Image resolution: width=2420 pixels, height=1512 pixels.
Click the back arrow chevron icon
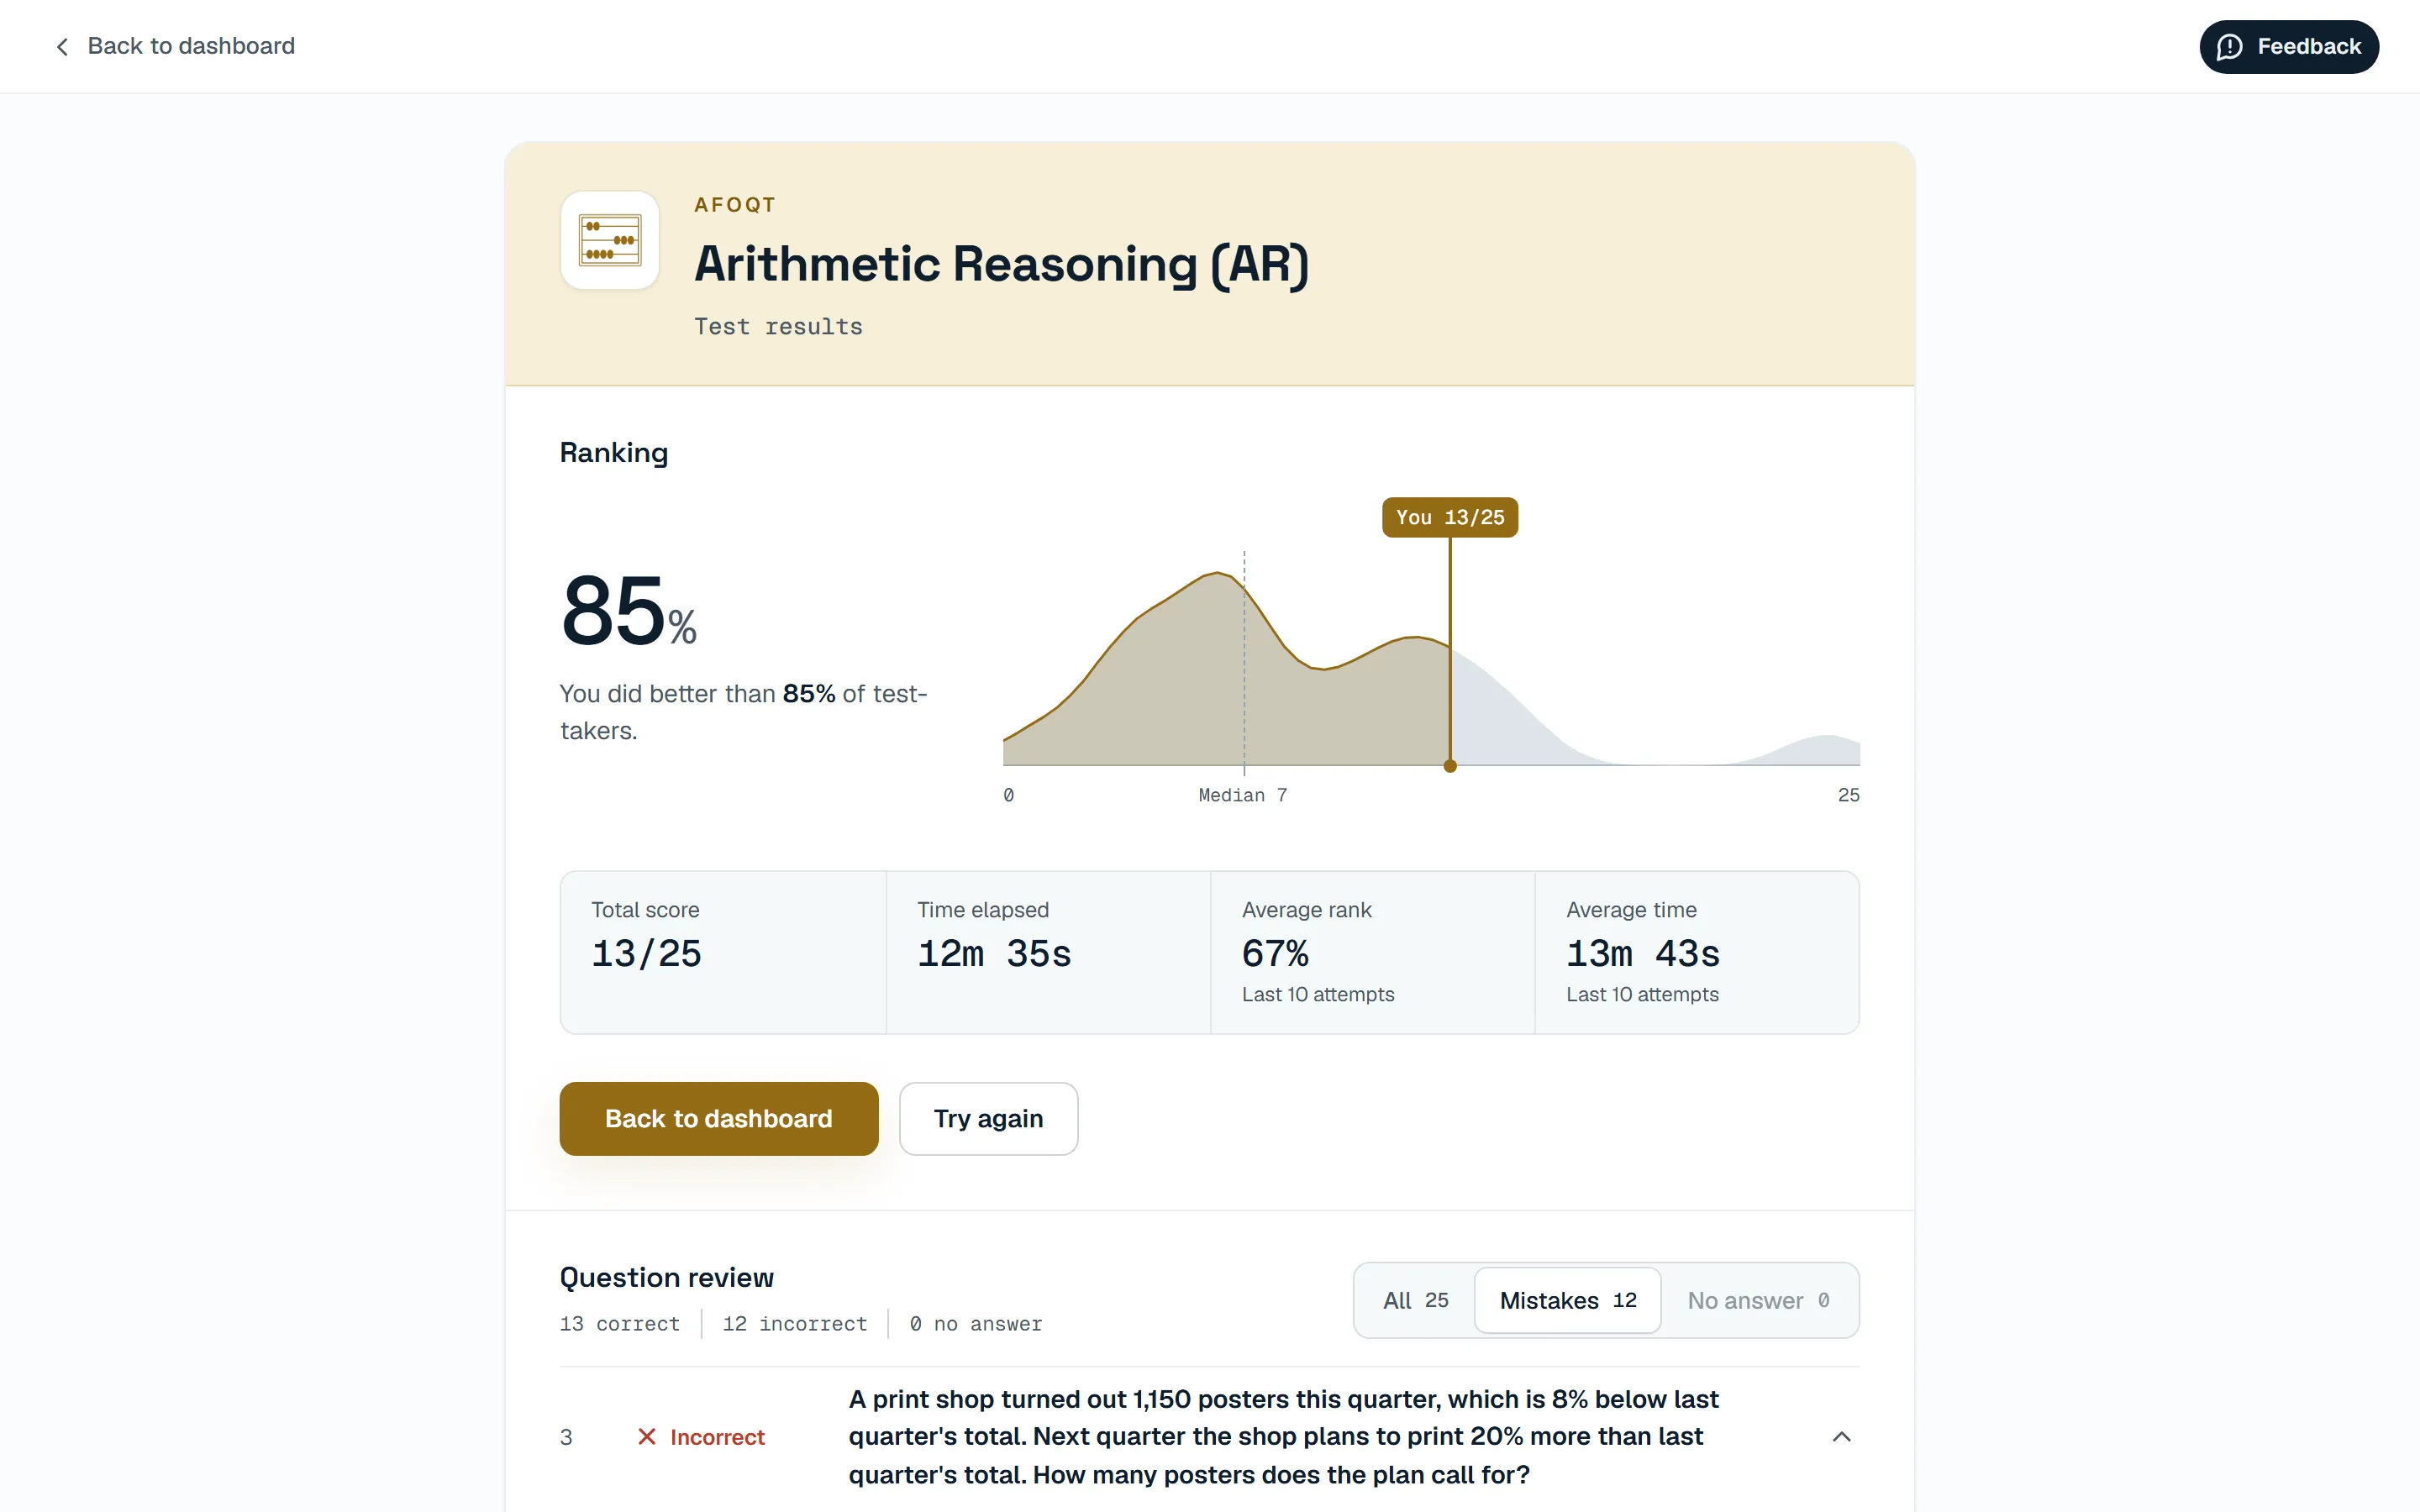tap(62, 47)
